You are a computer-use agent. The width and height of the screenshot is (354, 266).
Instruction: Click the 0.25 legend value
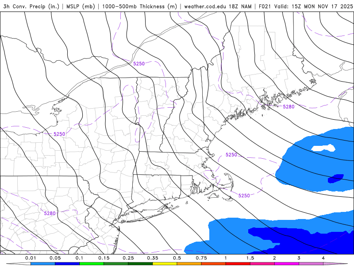tap(128, 258)
